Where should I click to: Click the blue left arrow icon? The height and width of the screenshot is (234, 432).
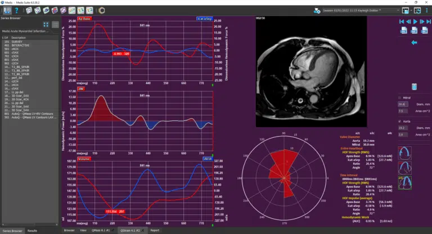tap(414, 42)
